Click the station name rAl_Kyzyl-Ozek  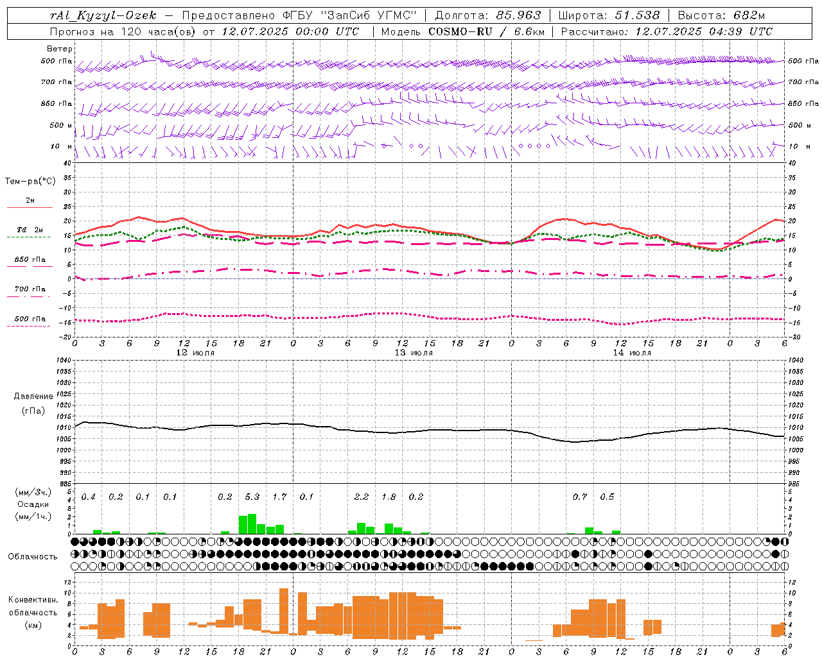[x=103, y=15]
